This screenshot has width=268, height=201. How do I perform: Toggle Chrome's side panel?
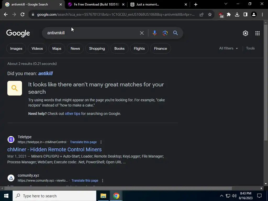point(245,15)
